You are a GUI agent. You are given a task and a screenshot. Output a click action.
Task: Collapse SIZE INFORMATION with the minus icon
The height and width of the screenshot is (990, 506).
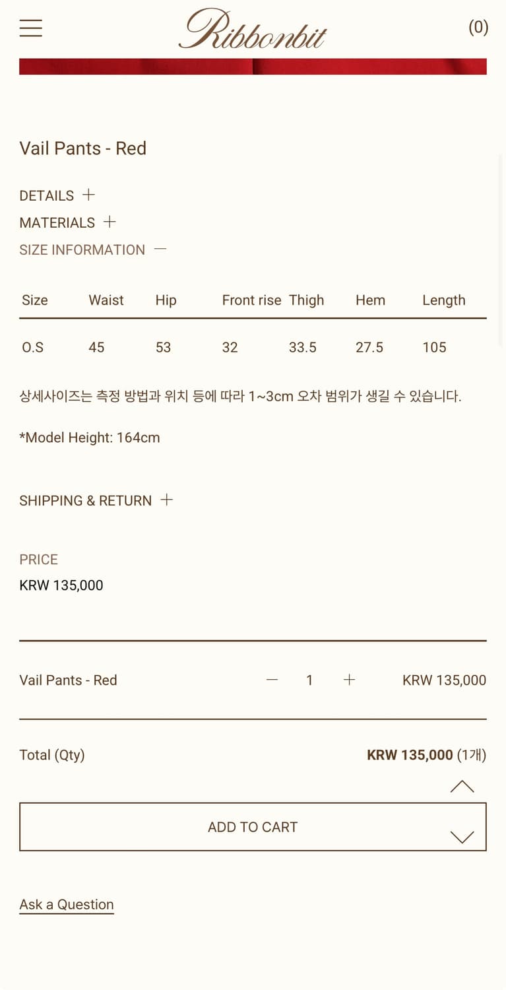tap(160, 249)
